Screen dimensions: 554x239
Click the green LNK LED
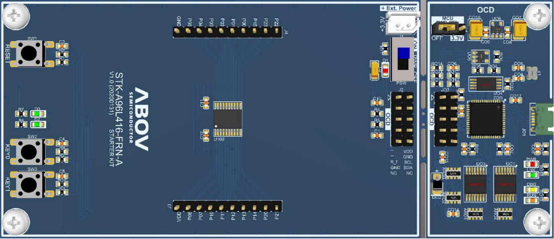532,174
